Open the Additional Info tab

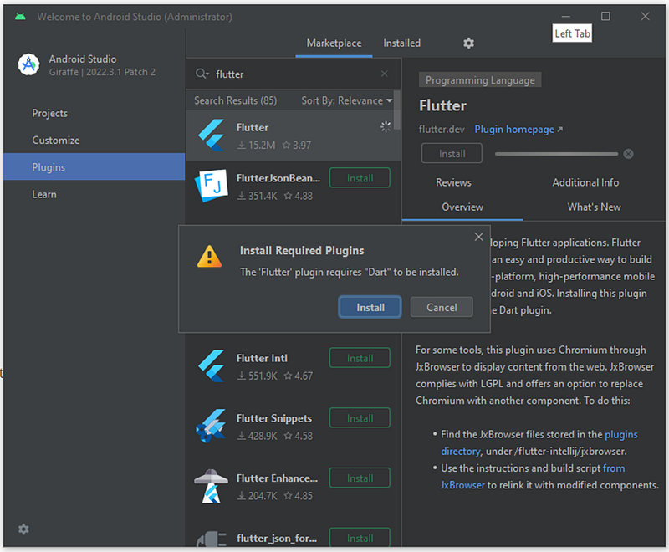point(585,182)
